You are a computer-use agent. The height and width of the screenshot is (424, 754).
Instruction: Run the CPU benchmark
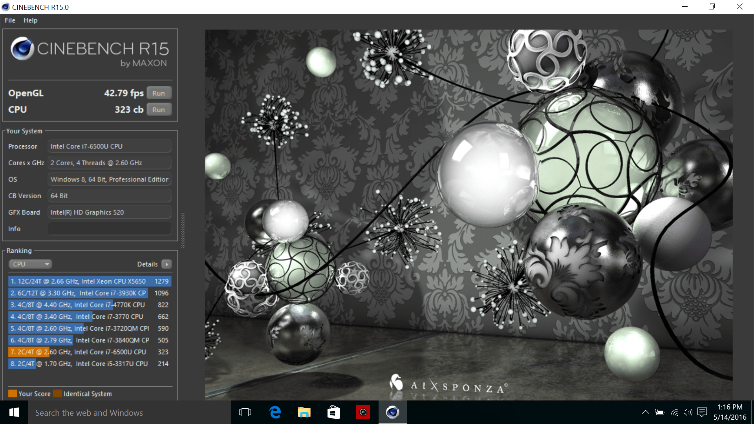pos(159,110)
